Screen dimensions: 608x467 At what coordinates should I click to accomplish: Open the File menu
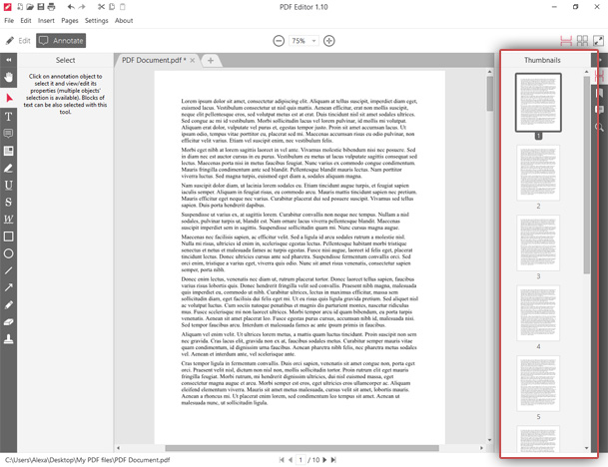click(x=9, y=21)
